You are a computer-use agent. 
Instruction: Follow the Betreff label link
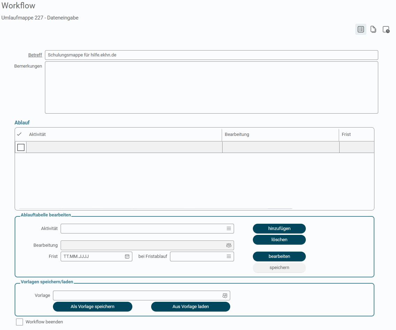[x=35, y=55]
